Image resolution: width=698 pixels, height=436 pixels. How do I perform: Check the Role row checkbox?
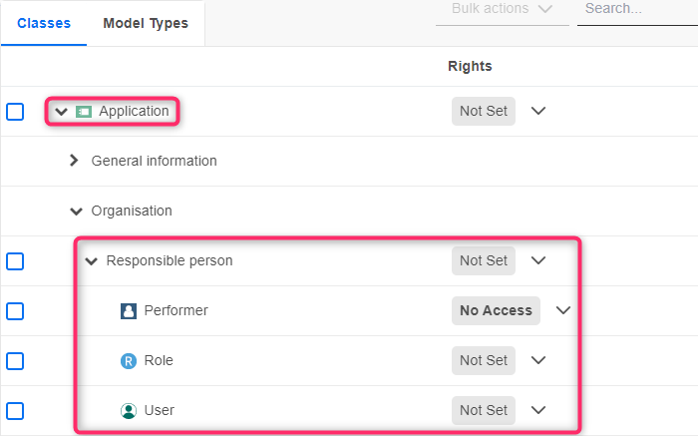coord(15,361)
